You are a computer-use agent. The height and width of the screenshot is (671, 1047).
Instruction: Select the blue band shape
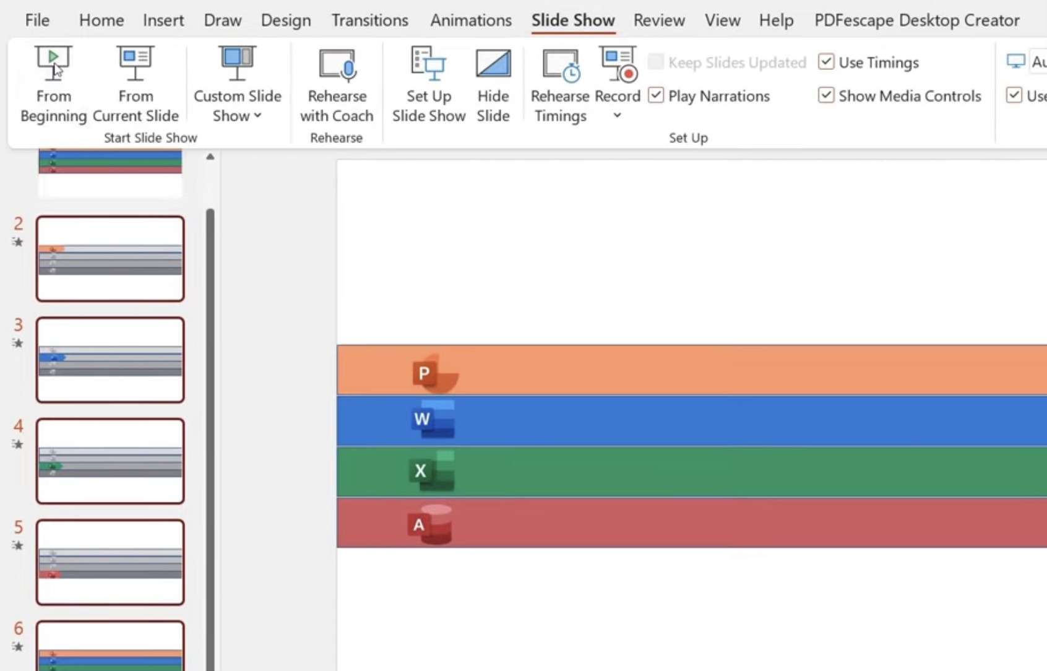692,421
